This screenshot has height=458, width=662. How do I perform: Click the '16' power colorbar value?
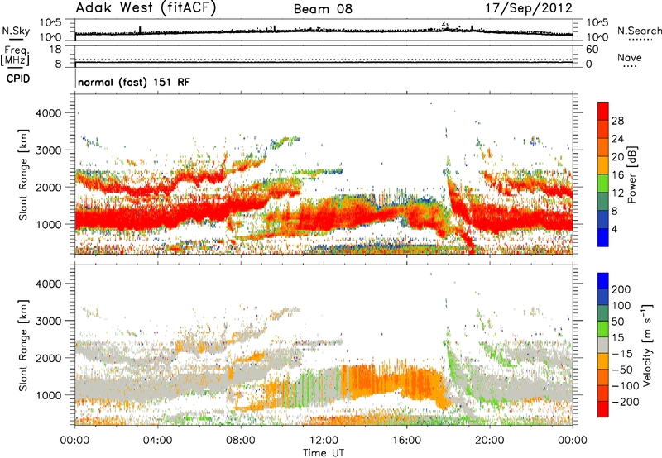[617, 175]
